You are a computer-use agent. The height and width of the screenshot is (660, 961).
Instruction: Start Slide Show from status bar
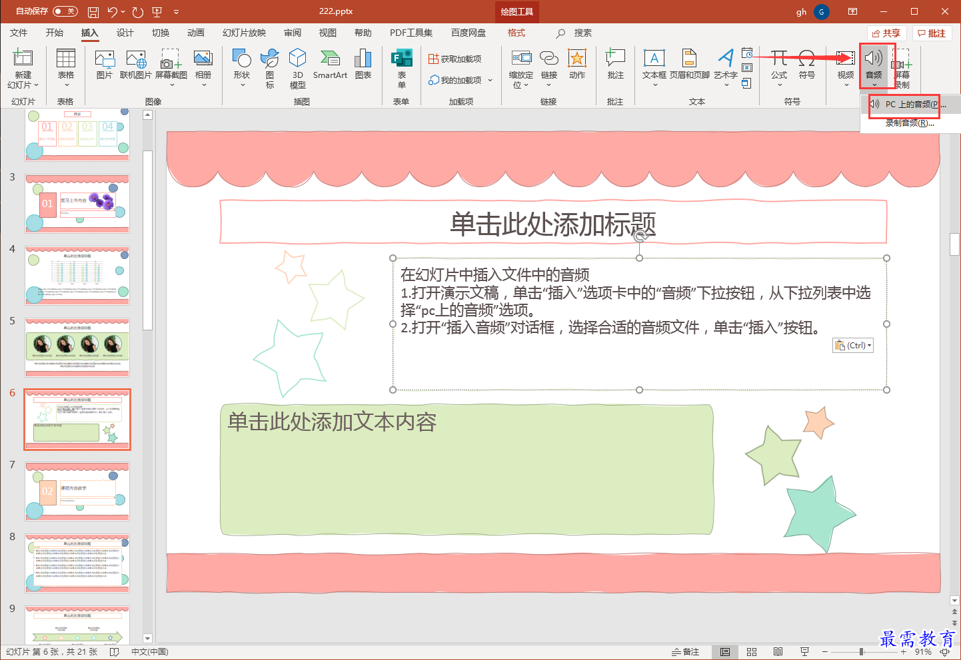coord(804,652)
